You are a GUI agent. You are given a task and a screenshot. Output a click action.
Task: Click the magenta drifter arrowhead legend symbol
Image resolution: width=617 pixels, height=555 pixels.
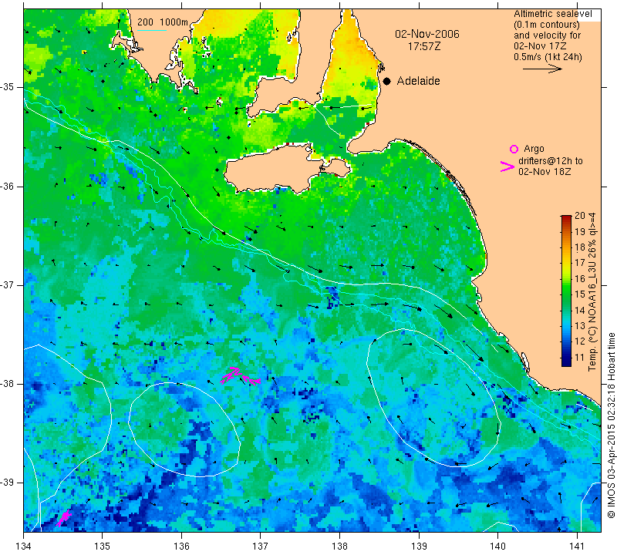click(507, 166)
